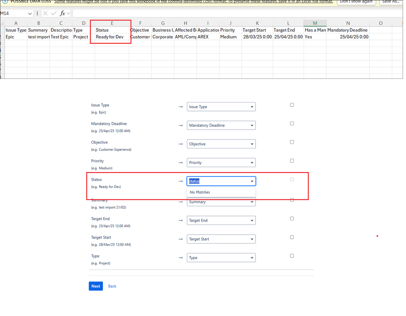The image size is (406, 316).
Task: Click the Mandatory Deadline header cell
Action: click(x=348, y=30)
